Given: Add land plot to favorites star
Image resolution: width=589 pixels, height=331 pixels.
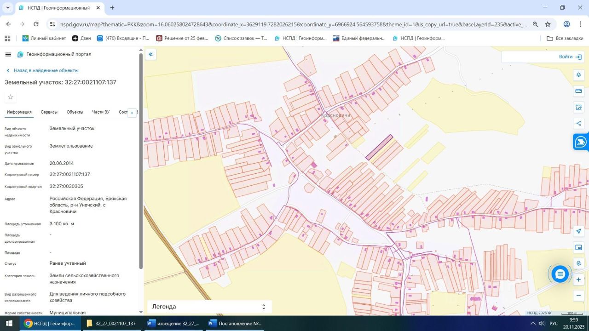Looking at the screenshot, I should tap(11, 97).
